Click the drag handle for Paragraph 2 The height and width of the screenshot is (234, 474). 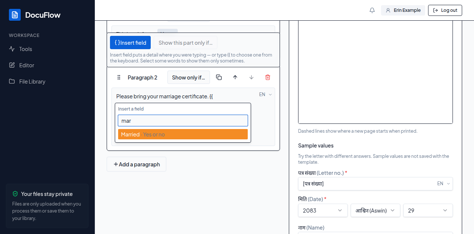click(x=119, y=77)
